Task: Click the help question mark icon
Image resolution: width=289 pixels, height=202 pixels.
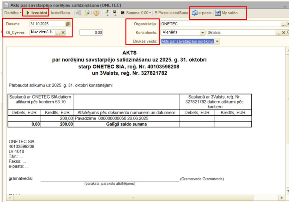Action: click(x=96, y=13)
